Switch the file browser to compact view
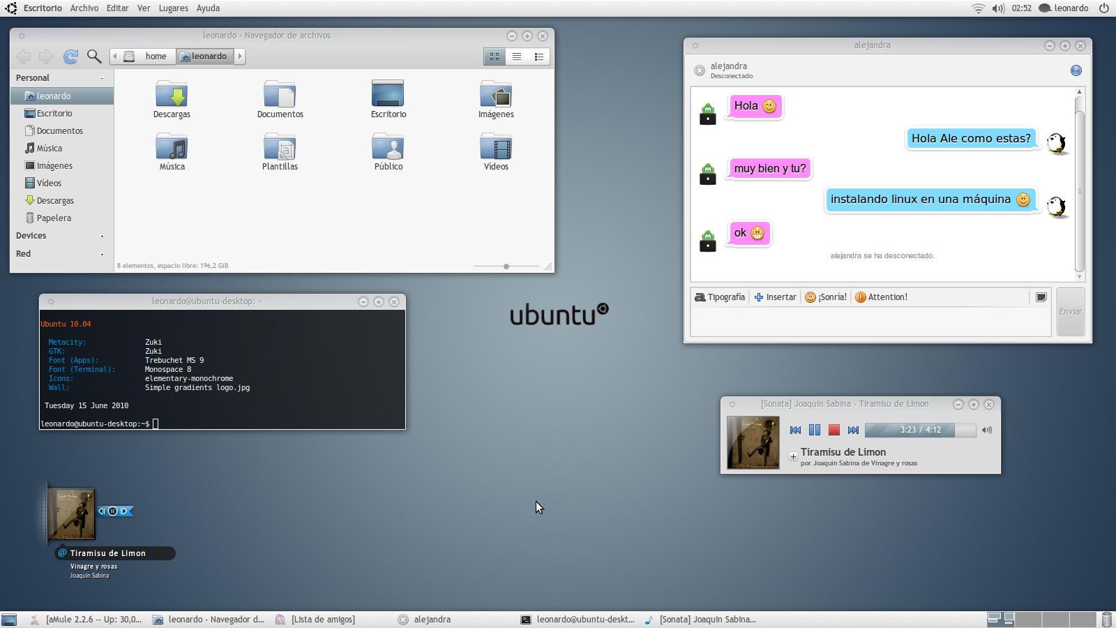Viewport: 1116px width, 628px height. coord(539,57)
